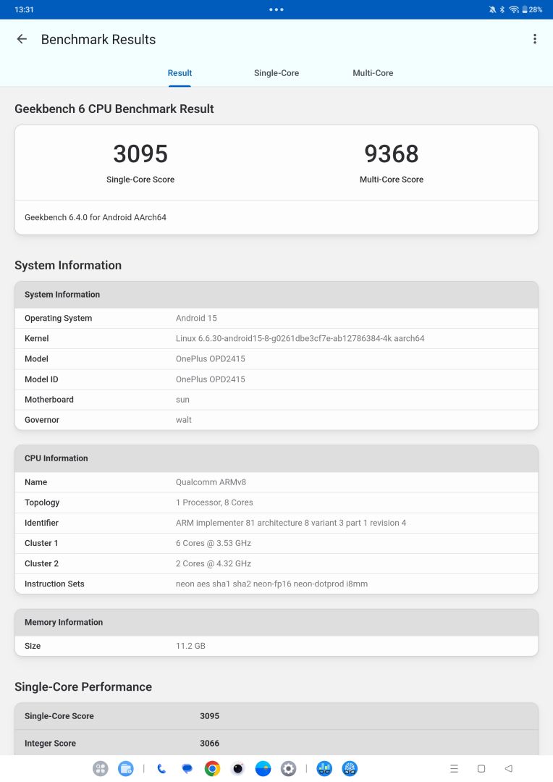Open the Phone dialer from the dock
Screen dimensions: 553x782
tap(161, 768)
